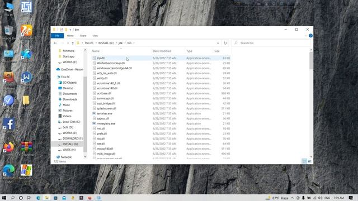Expand the address bar history dropdown
The height and width of the screenshot is (201, 358).
click(x=218, y=43)
